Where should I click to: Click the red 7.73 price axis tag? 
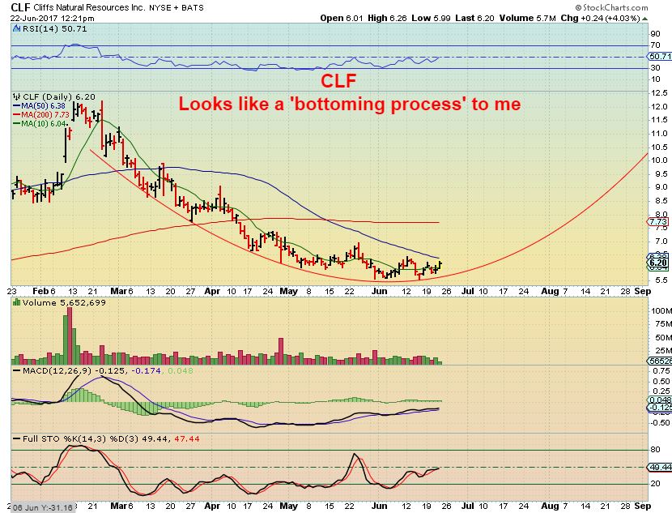click(658, 222)
